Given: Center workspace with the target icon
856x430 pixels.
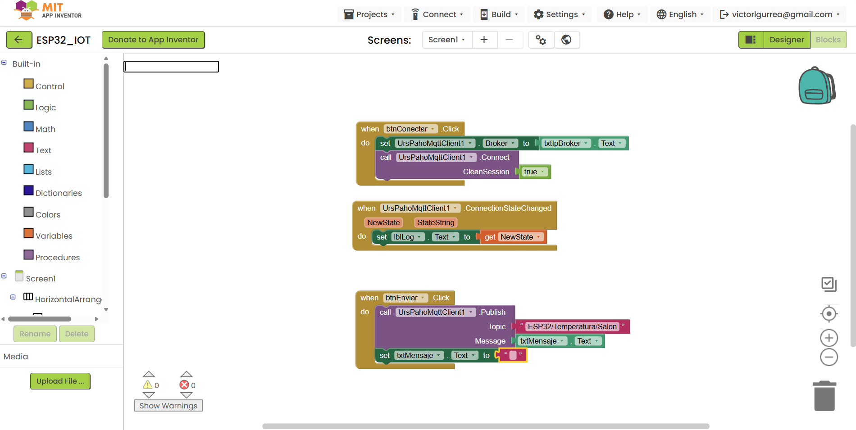Looking at the screenshot, I should click(x=829, y=314).
